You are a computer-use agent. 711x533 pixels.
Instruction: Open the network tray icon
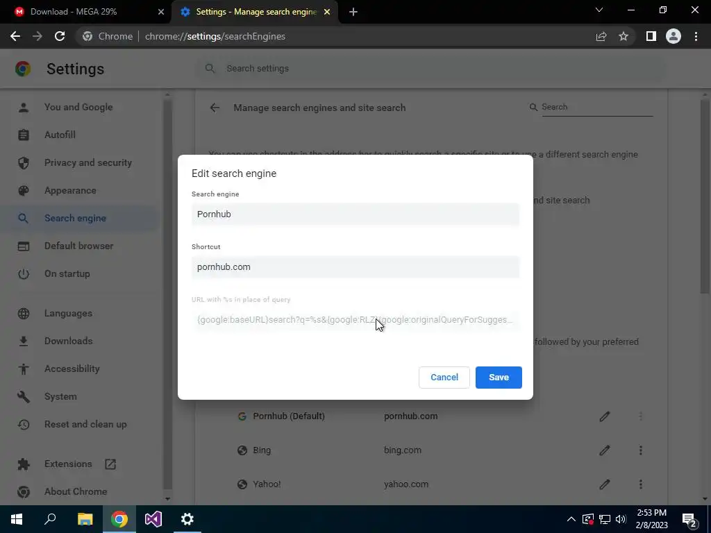pos(605,519)
